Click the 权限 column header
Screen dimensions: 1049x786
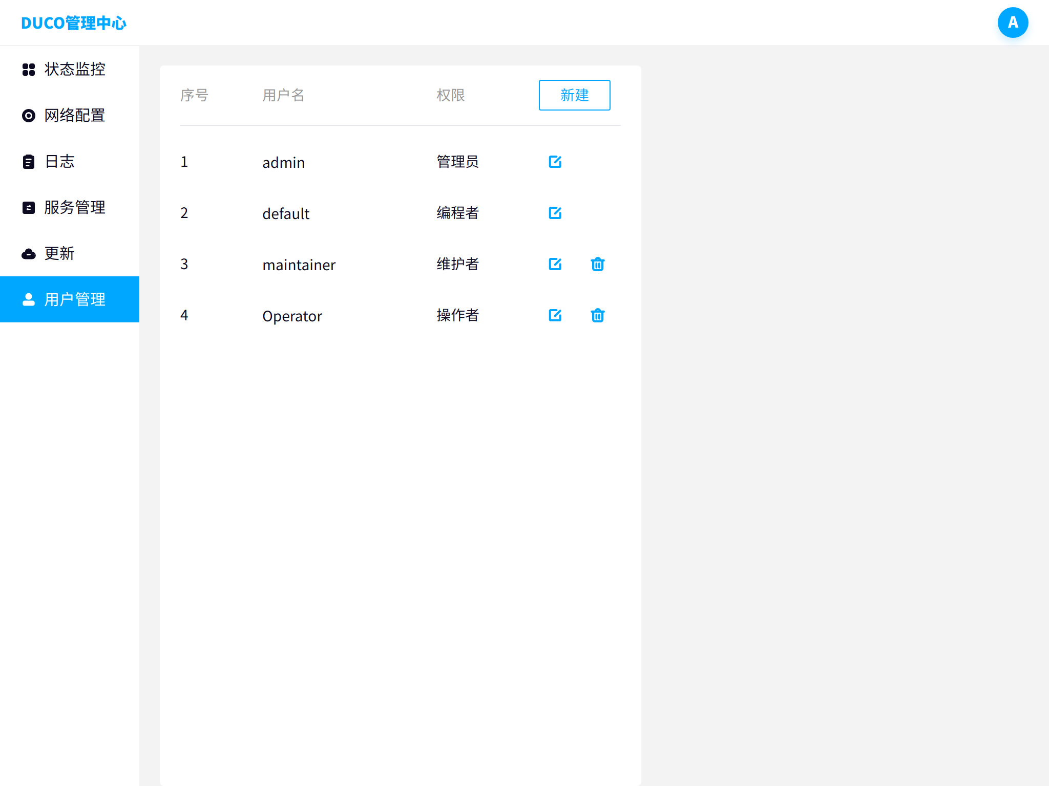pyautogui.click(x=450, y=95)
